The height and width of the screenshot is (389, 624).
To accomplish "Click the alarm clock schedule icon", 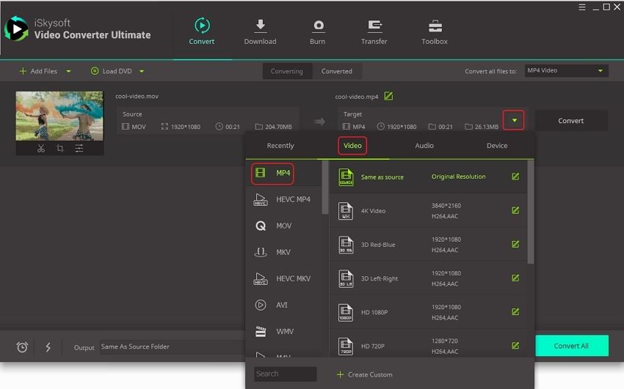I will coord(22,347).
